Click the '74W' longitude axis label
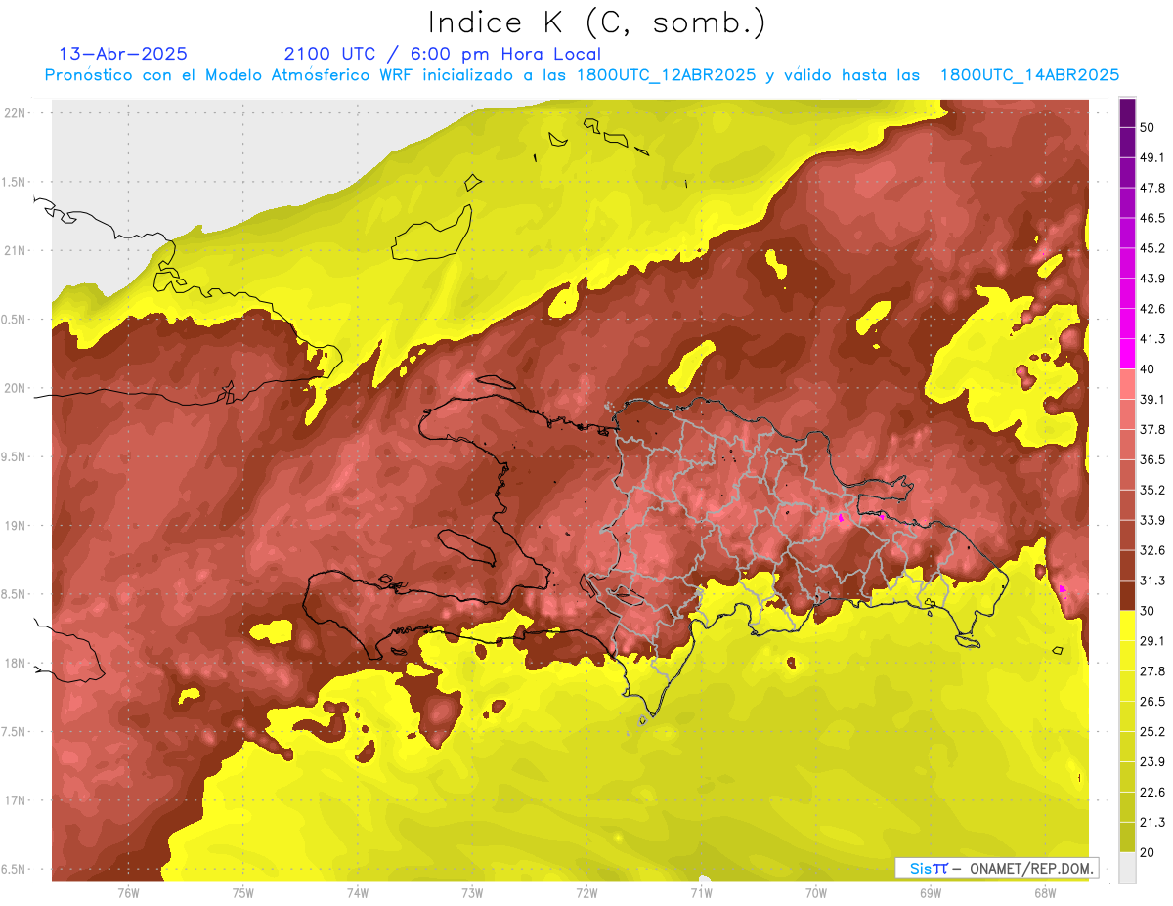This screenshot has height=906, width=1173. [x=358, y=892]
